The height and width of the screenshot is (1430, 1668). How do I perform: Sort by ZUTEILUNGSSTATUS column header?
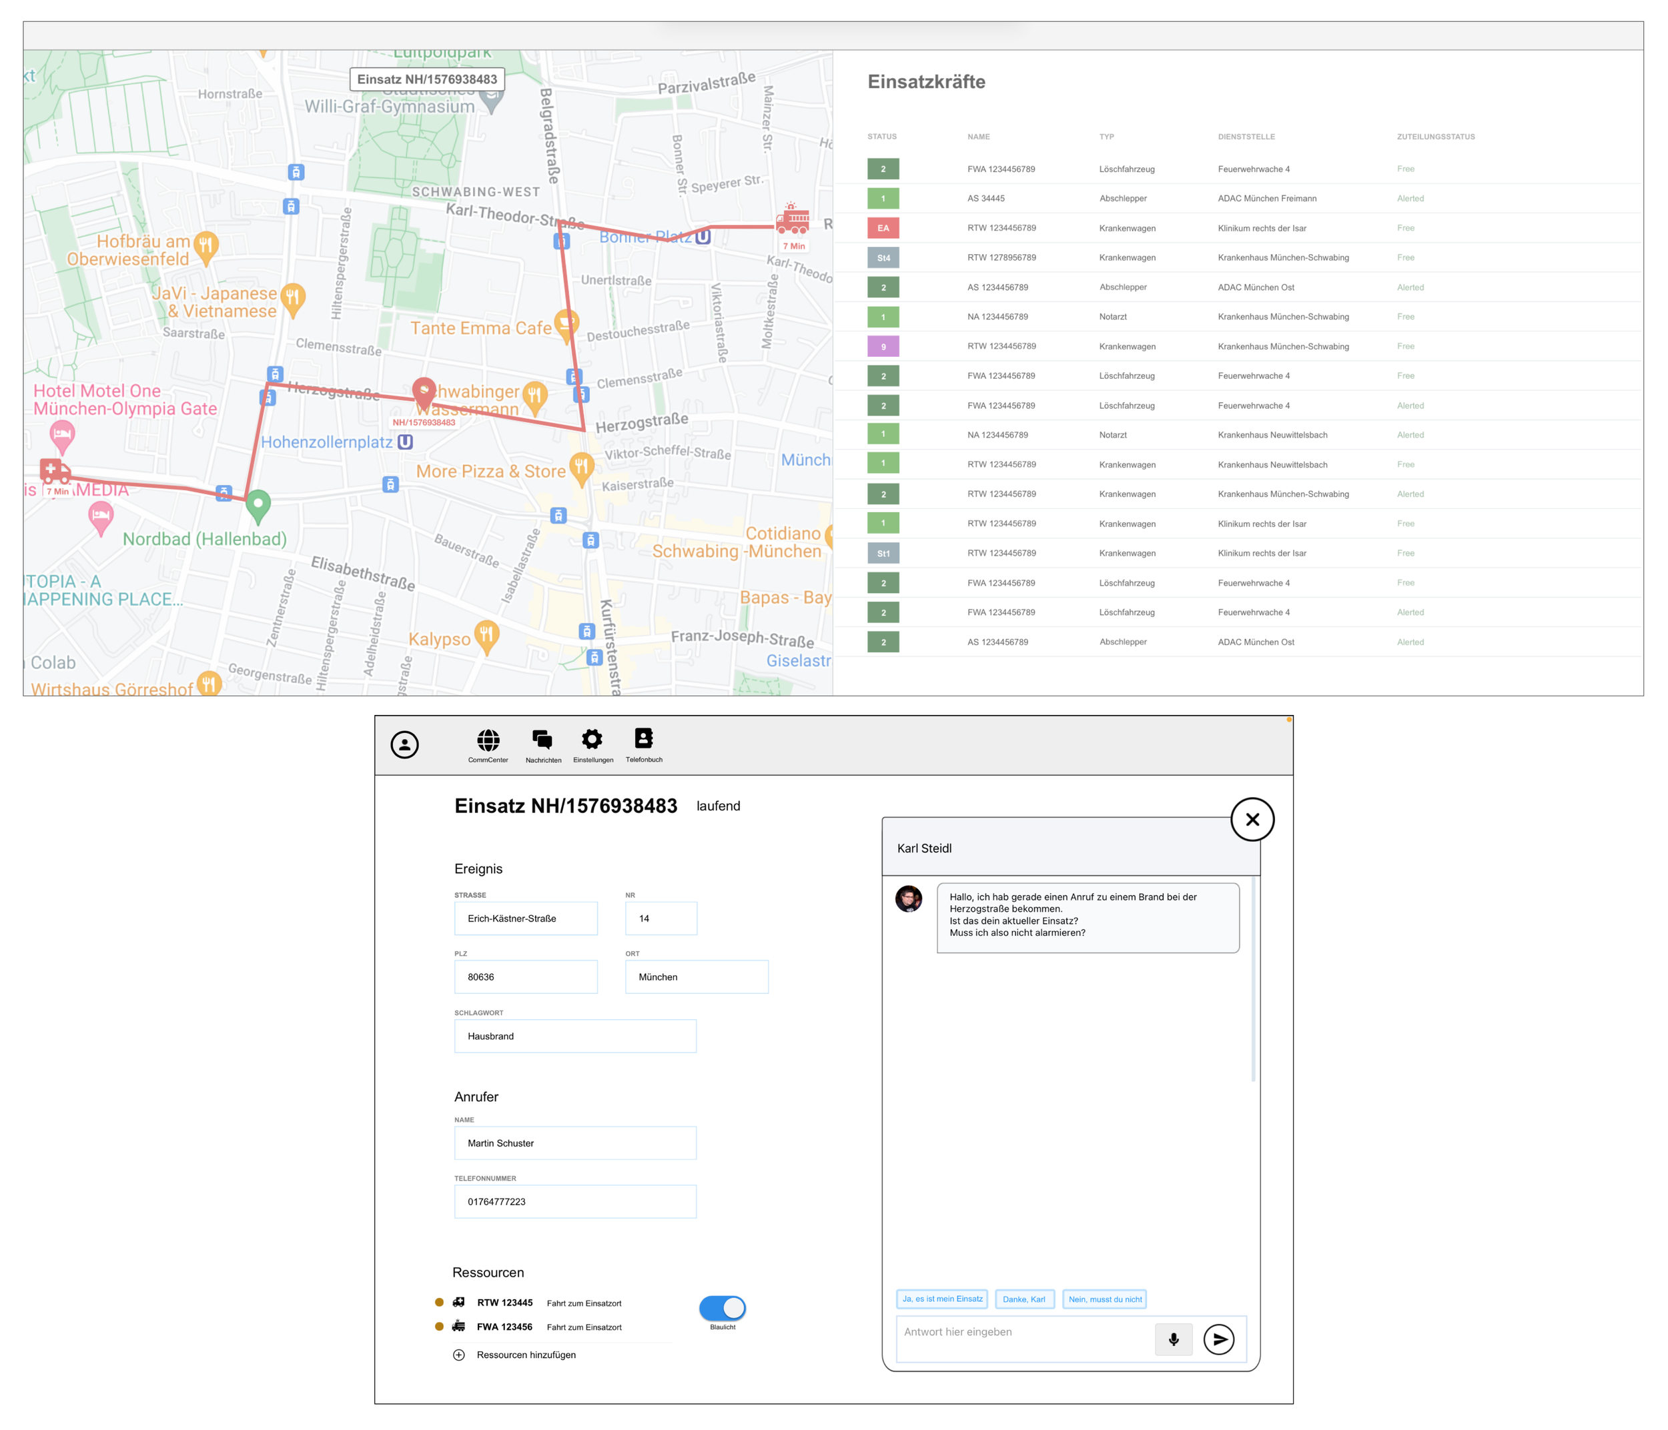coord(1435,137)
